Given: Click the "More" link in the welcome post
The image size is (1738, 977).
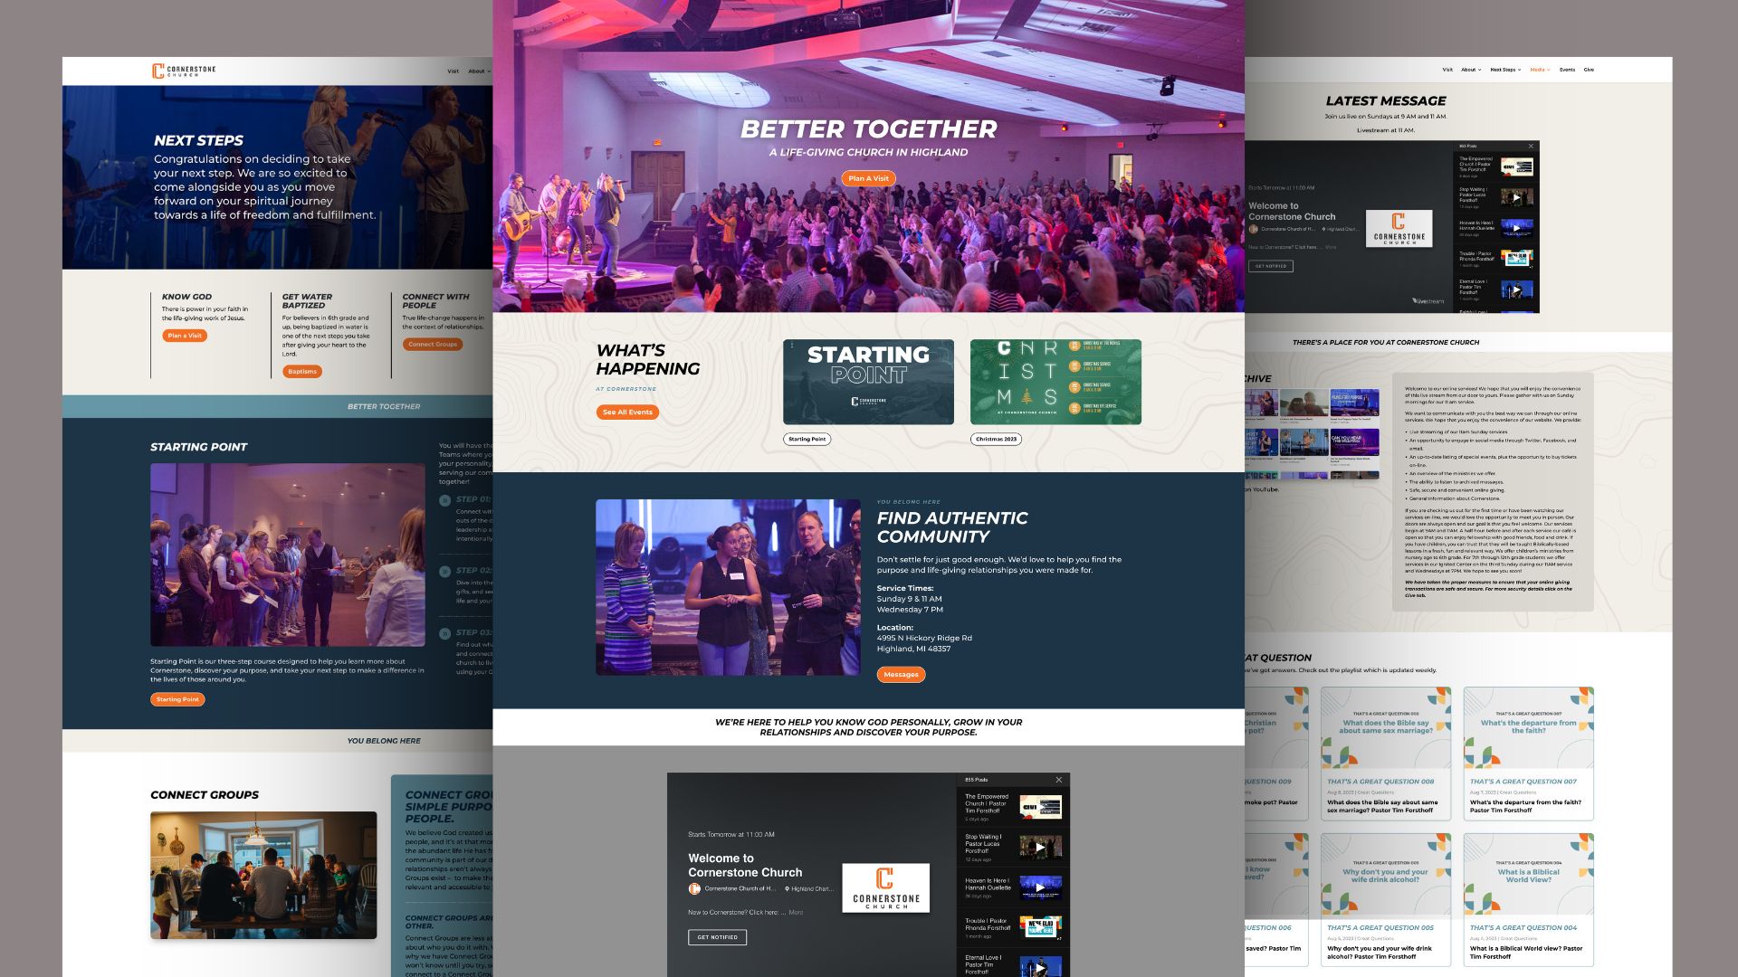Looking at the screenshot, I should click(796, 912).
